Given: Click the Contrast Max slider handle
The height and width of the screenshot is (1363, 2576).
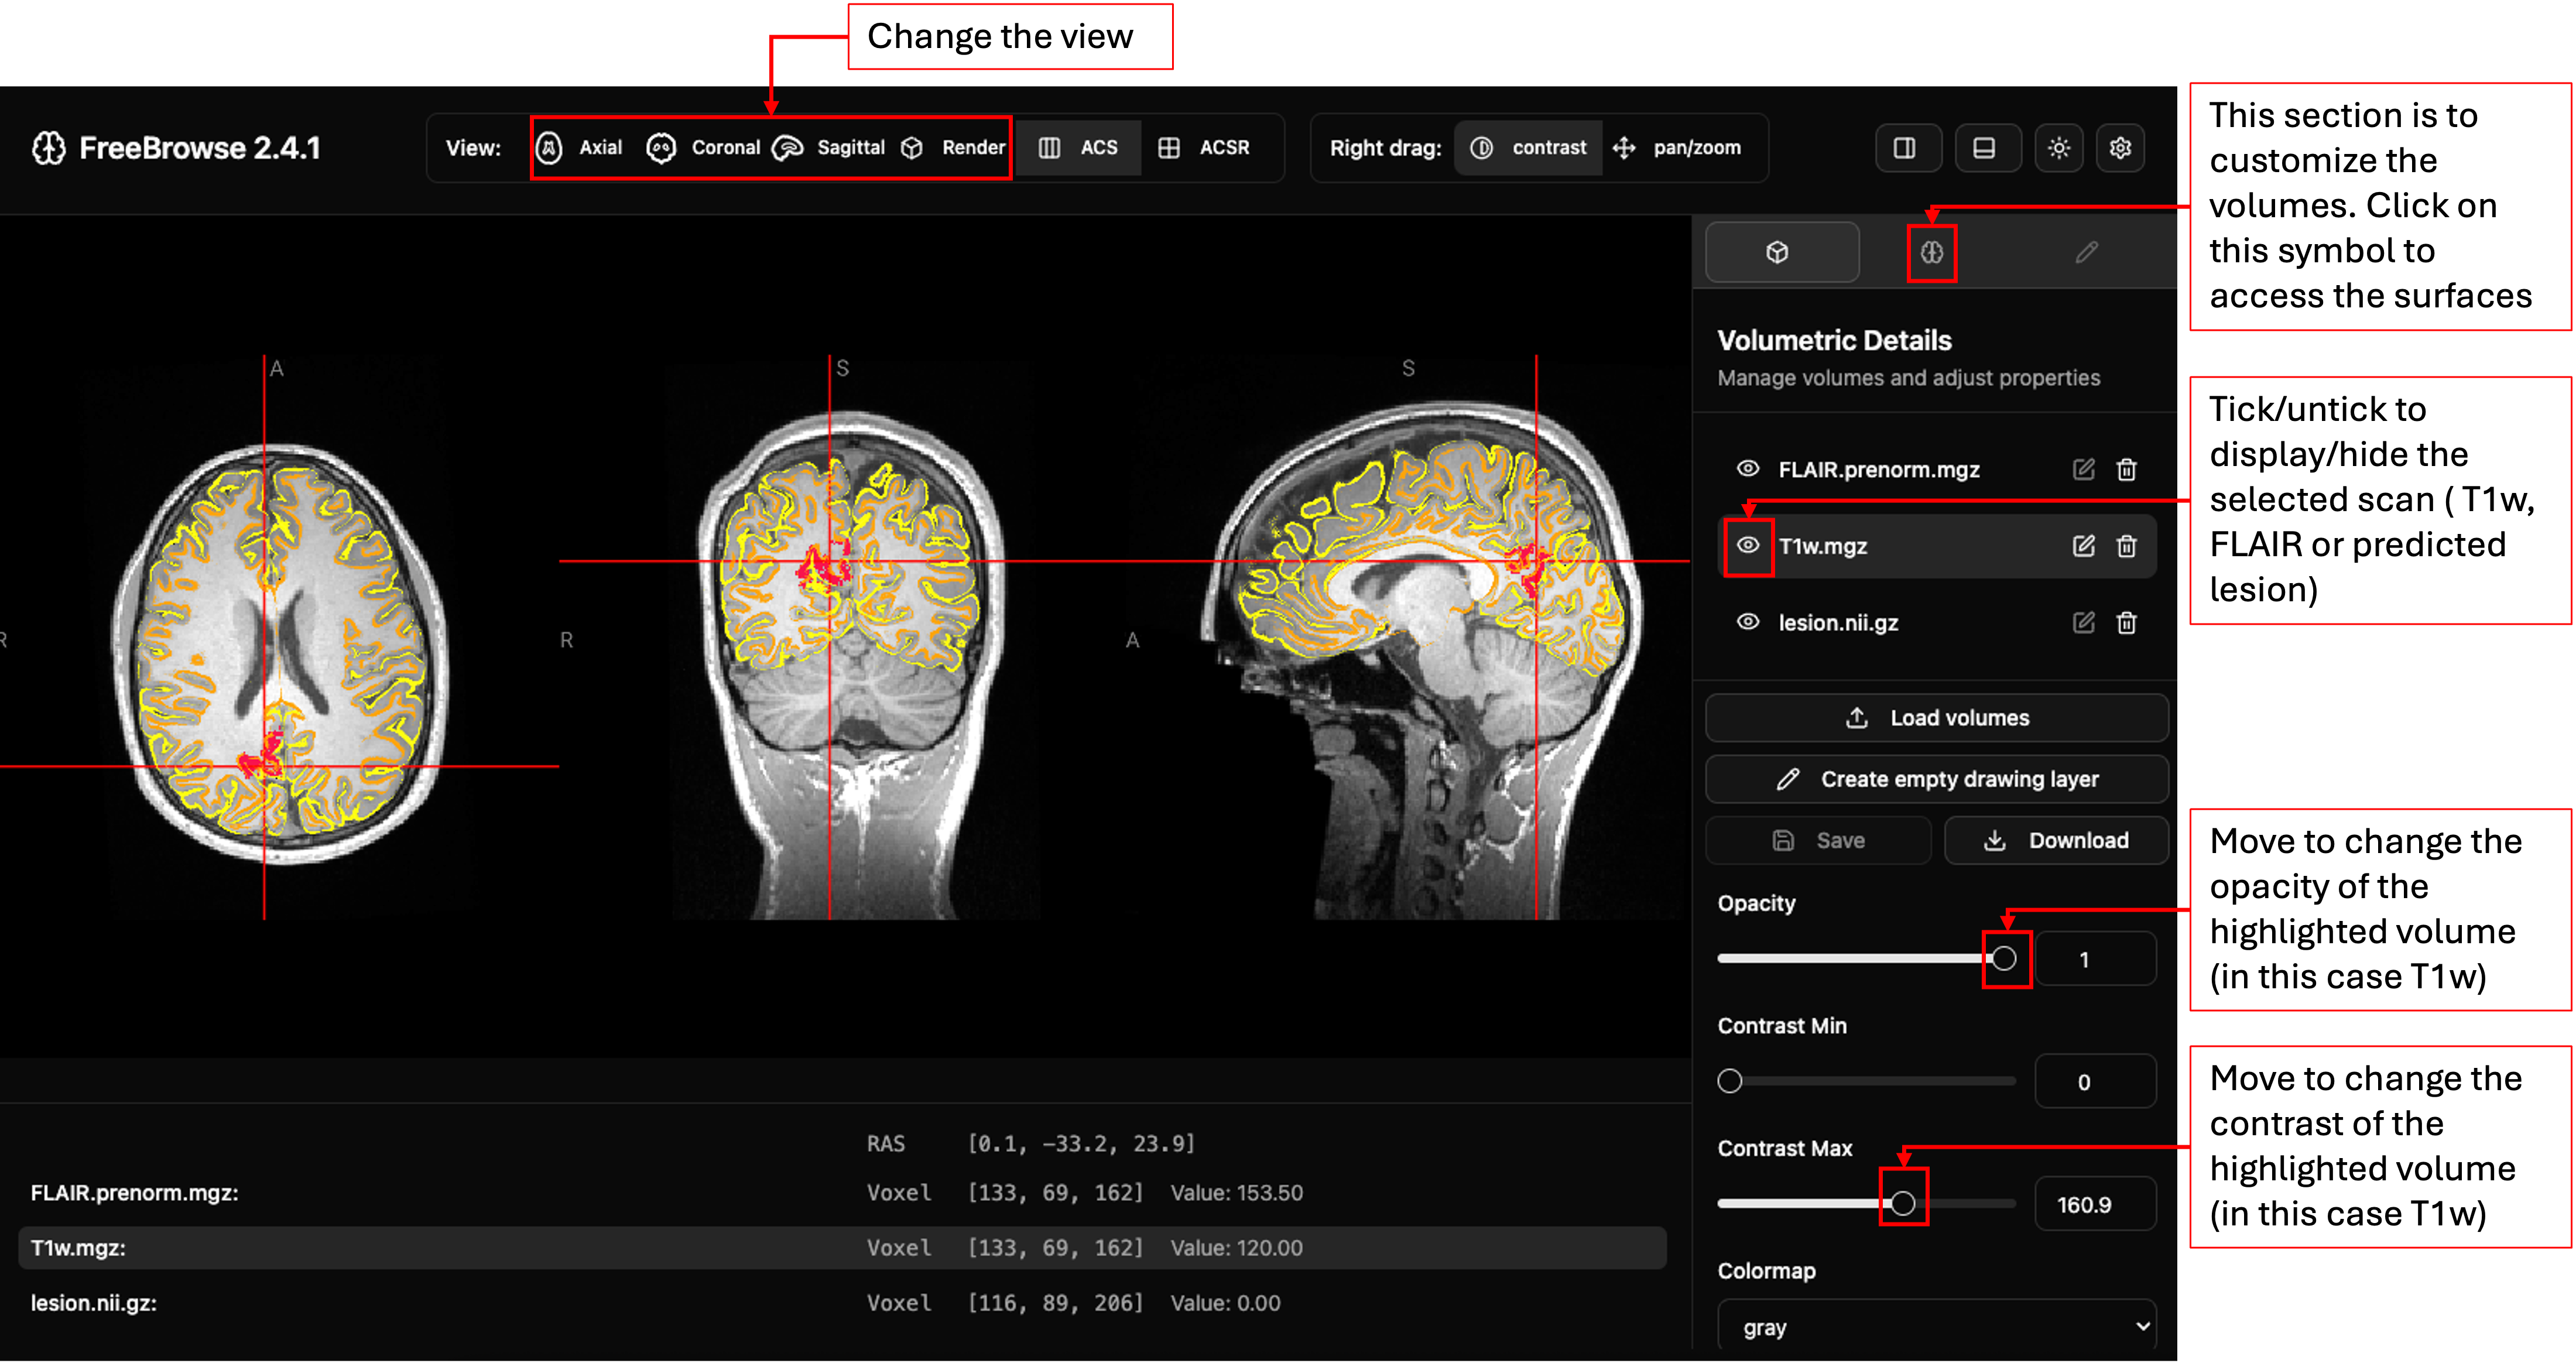Looking at the screenshot, I should click(1903, 1203).
